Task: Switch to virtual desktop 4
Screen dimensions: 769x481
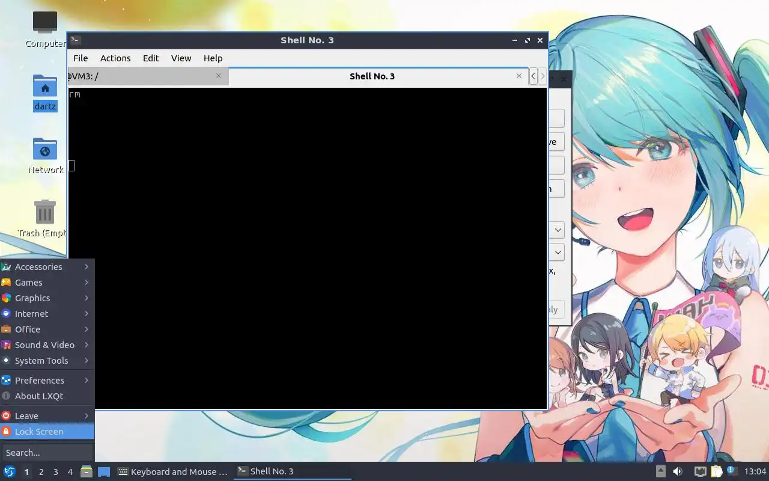Action: click(70, 472)
